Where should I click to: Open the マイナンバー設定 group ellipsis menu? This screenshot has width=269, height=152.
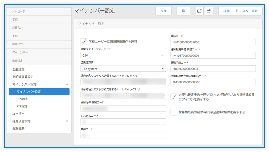point(66,84)
